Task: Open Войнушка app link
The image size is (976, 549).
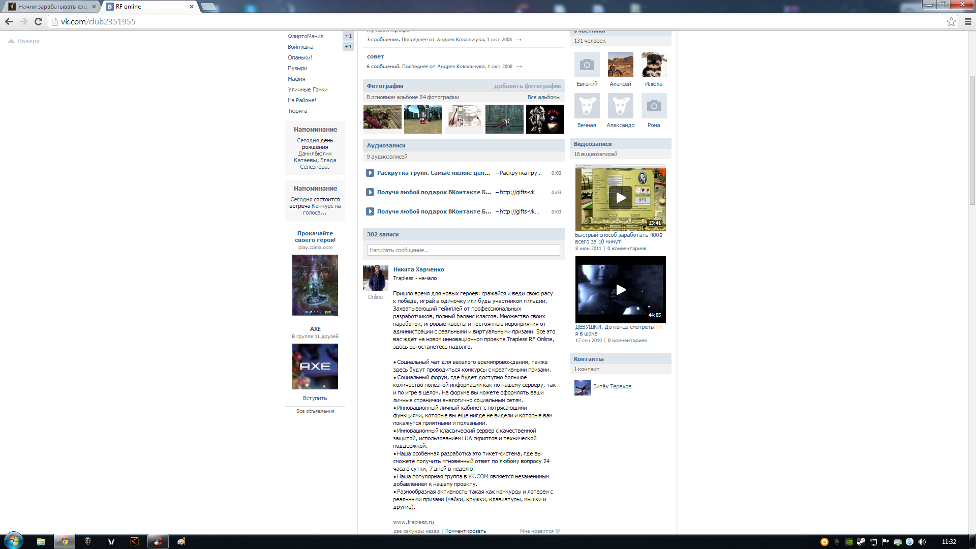Action: [300, 47]
